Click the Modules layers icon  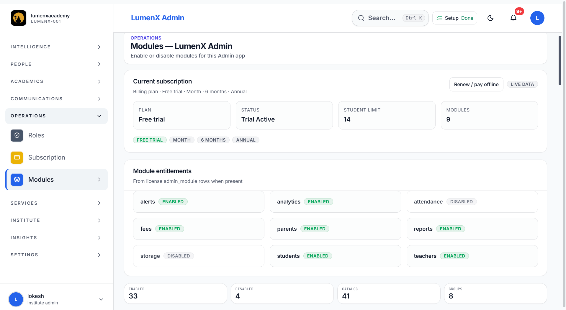pos(17,180)
